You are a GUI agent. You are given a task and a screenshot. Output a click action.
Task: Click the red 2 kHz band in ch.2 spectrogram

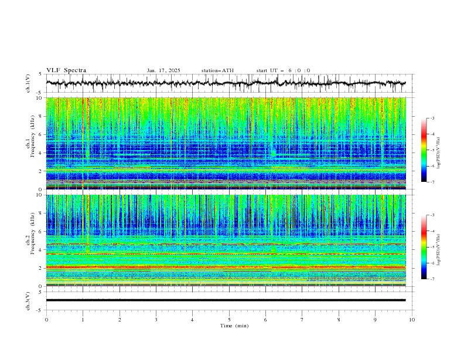click(x=226, y=267)
